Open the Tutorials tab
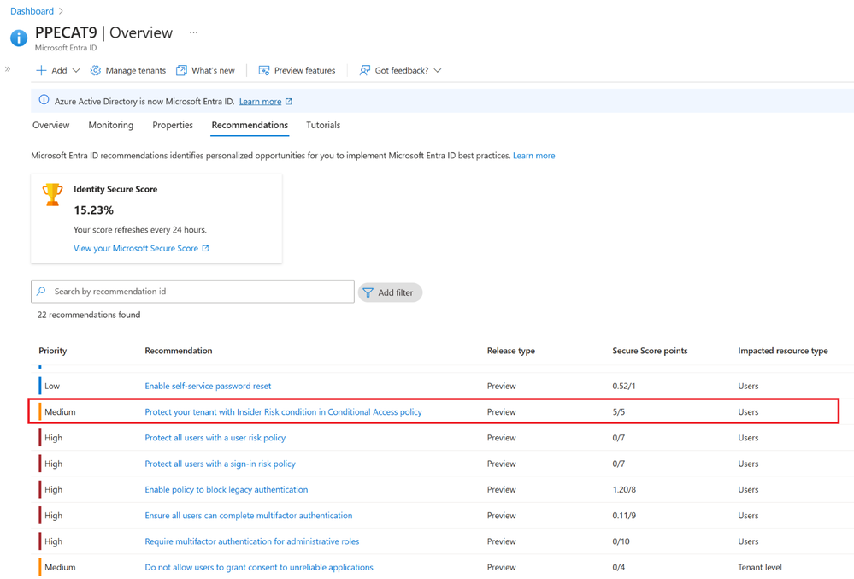 tap(323, 125)
